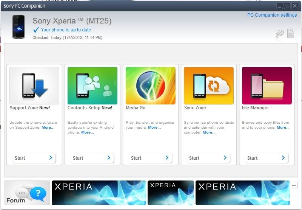Click the Support Zone download icon

[x=34, y=86]
